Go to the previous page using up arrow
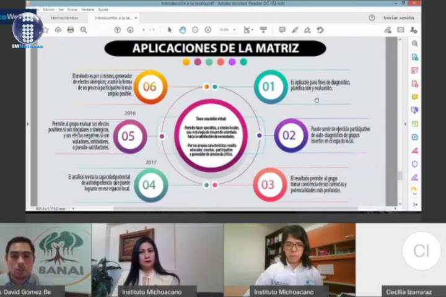Image resolution: width=446 pixels, height=297 pixels. (x=118, y=30)
